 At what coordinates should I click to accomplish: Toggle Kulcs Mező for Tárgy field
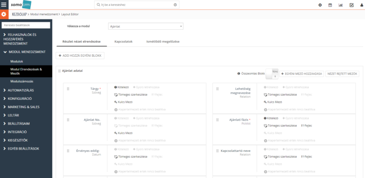point(124,102)
